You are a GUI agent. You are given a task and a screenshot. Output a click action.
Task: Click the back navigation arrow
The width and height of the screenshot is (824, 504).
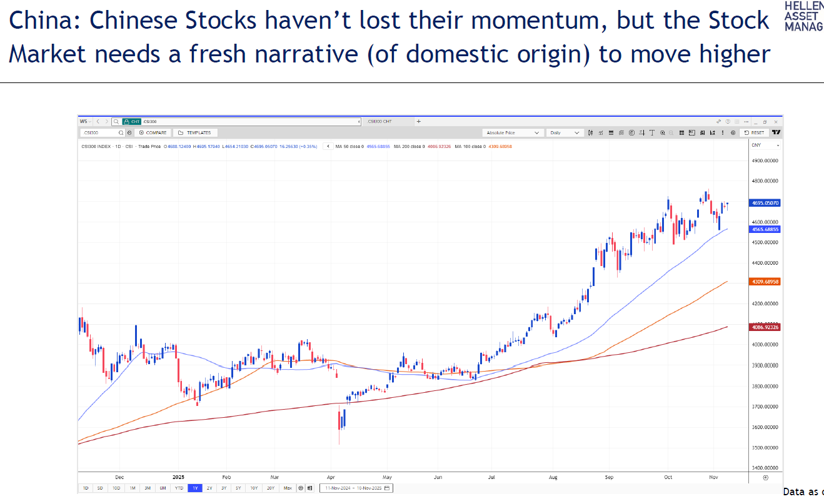(x=98, y=122)
